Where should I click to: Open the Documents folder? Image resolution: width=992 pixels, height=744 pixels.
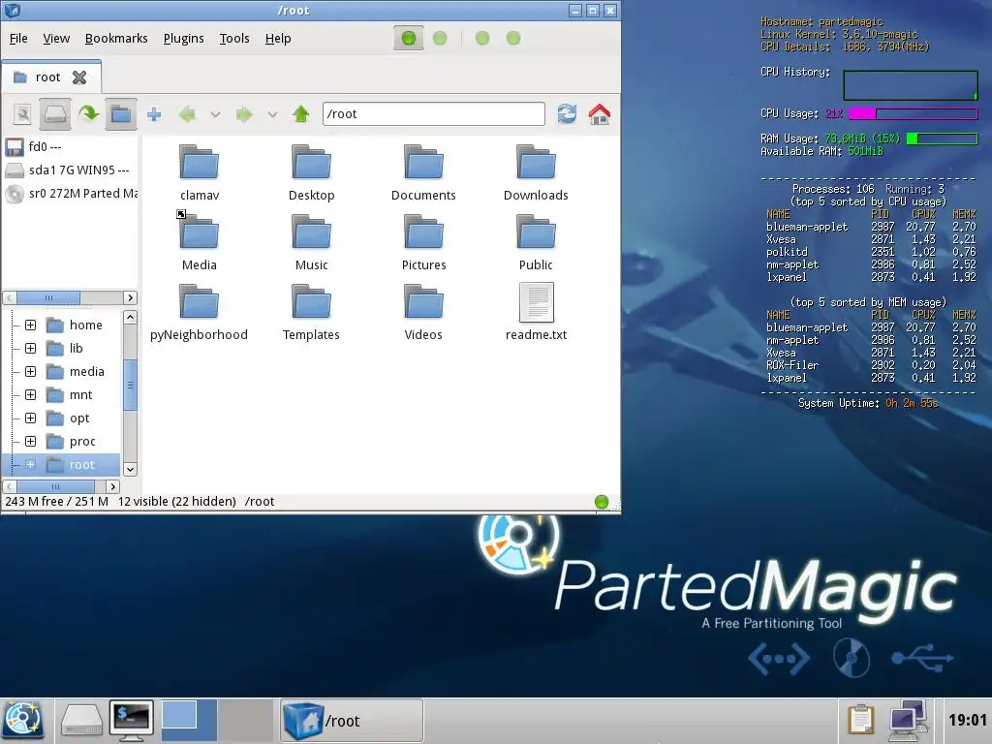[x=423, y=172]
